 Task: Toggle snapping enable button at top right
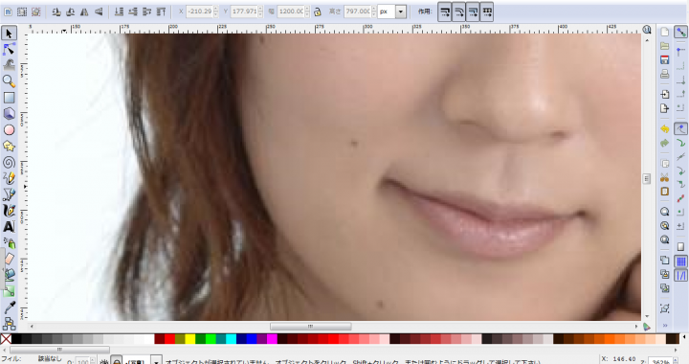(680, 33)
